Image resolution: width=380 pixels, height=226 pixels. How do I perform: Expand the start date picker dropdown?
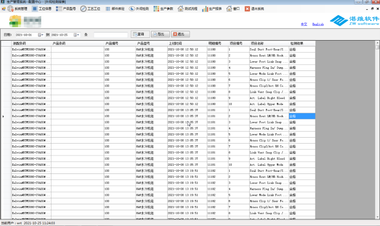(40, 35)
